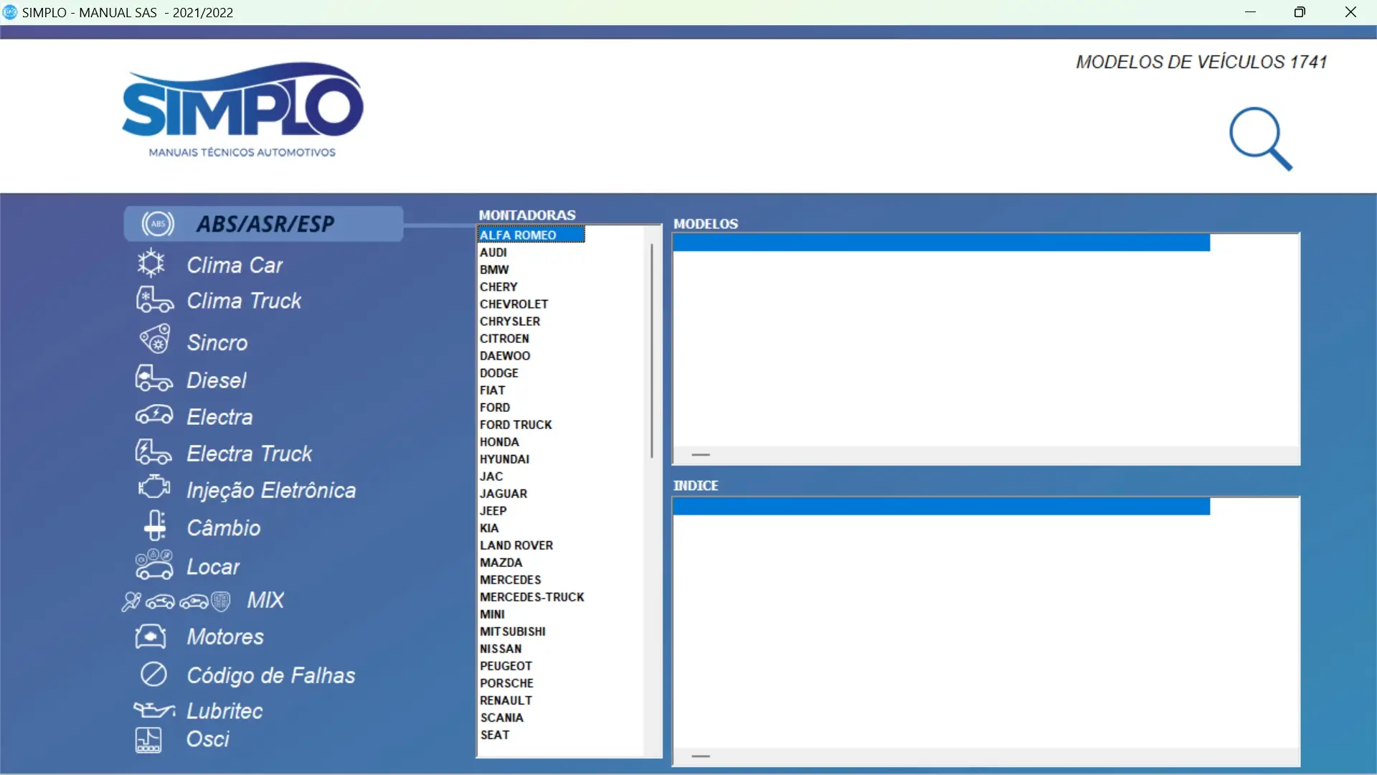Viewport: 1377px width, 775px height.
Task: Click the Lubritec oil can icon
Action: click(x=153, y=710)
